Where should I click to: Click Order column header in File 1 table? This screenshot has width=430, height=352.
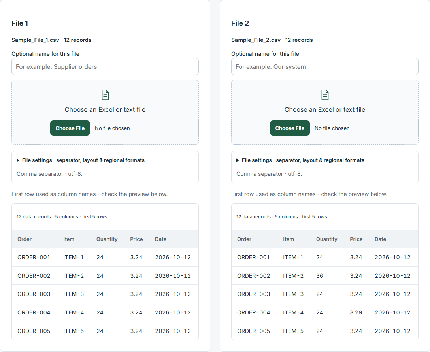click(x=25, y=239)
